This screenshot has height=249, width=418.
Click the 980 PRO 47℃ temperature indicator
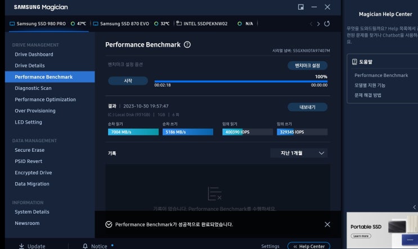[x=79, y=24]
